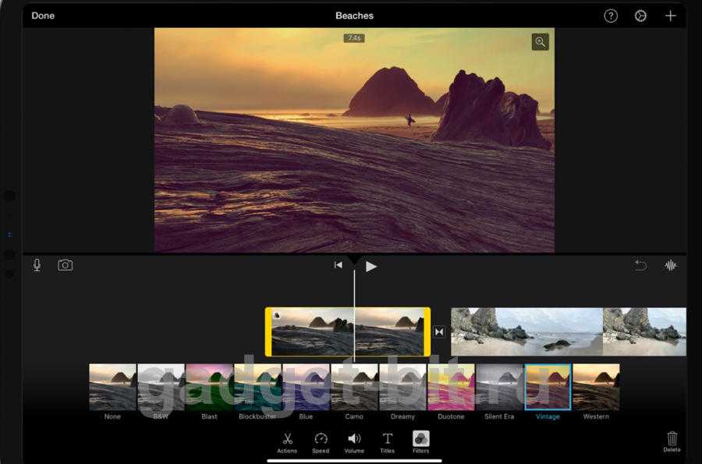Open the camera capture icon
Image resolution: width=702 pixels, height=464 pixels.
pos(66,265)
